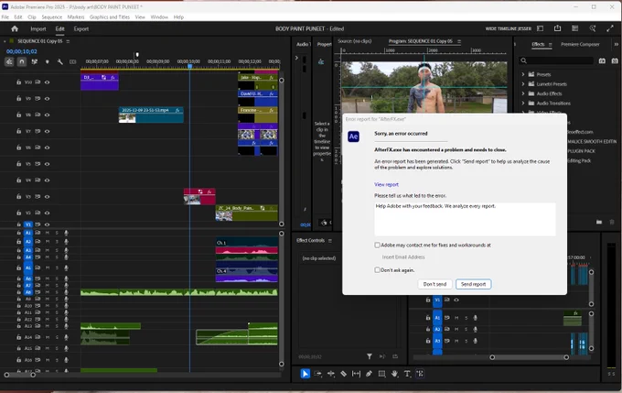Select the Slip tool
Screen dimensions: 622x393
356,374
